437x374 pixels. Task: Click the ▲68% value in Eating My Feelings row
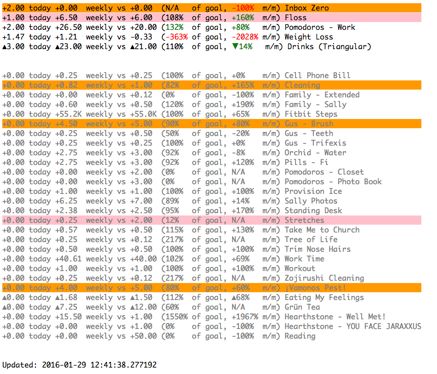pos(240,297)
